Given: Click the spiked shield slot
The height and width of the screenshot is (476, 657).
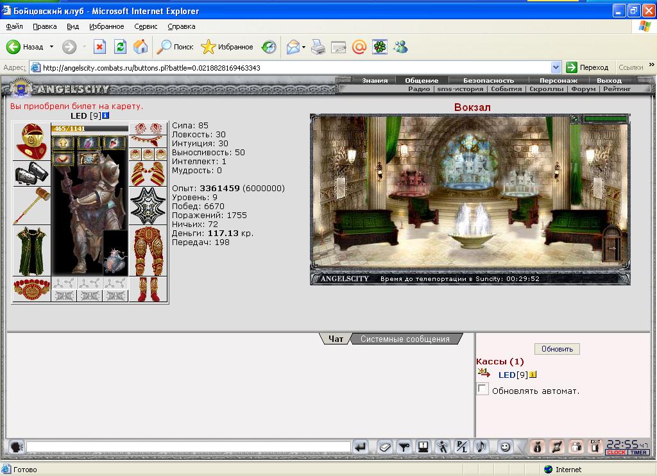Looking at the screenshot, I should [148, 206].
